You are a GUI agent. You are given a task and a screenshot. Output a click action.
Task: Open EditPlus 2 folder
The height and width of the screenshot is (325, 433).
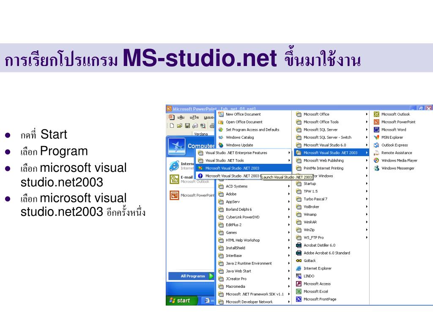[x=254, y=225]
